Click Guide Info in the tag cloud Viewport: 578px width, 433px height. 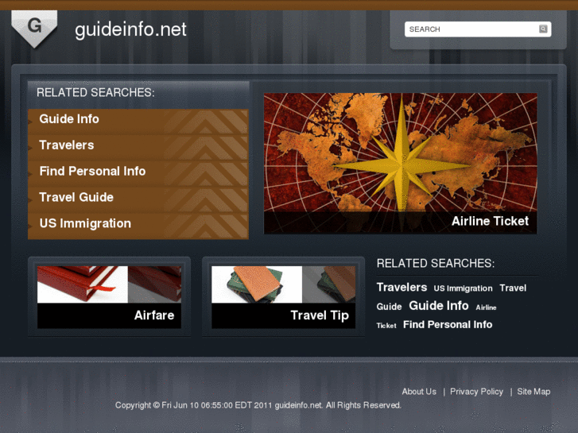439,306
